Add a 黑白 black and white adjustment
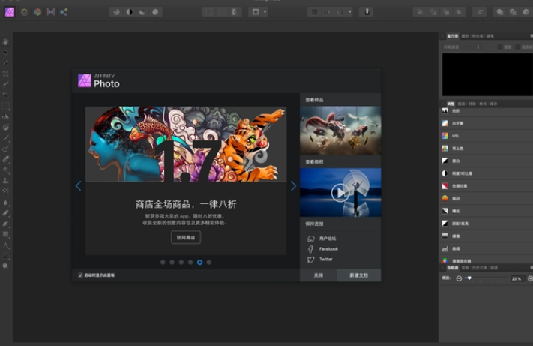The image size is (533, 346). pyautogui.click(x=486, y=161)
